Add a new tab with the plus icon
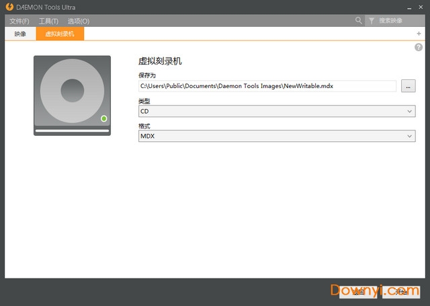The image size is (430, 306). [419, 34]
